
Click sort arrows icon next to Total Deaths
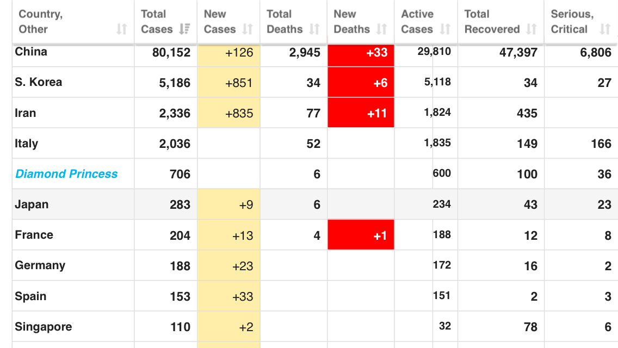[314, 29]
